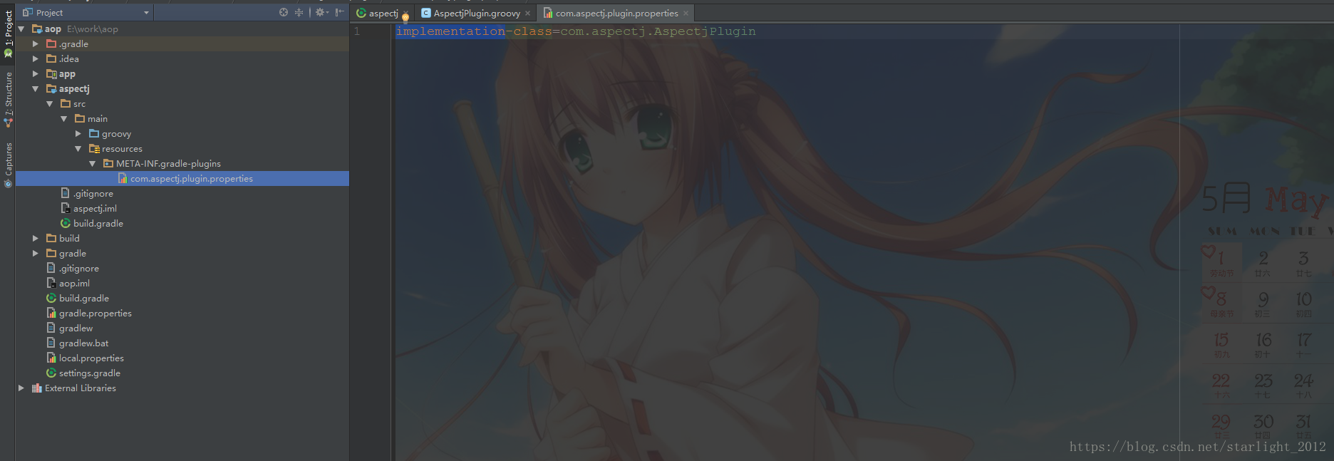Click the aop.iml file icon
The width and height of the screenshot is (1334, 461).
pos(51,283)
